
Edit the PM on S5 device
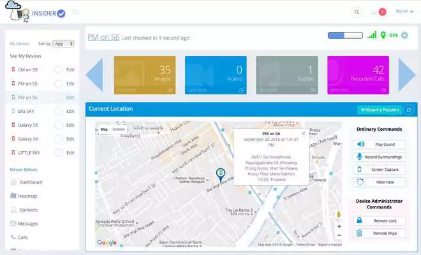[x=70, y=84]
